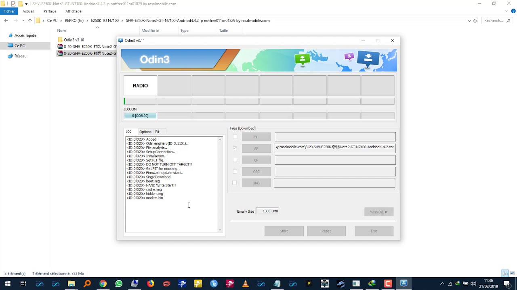Open recent locations dropdown in Explorer

23,21
